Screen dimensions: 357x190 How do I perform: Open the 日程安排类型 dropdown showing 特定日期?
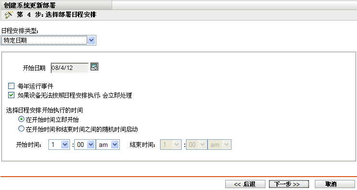pyautogui.click(x=48, y=40)
